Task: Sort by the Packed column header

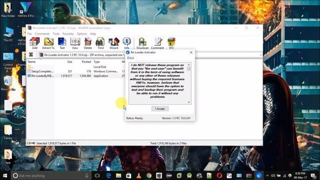Action: [86, 61]
